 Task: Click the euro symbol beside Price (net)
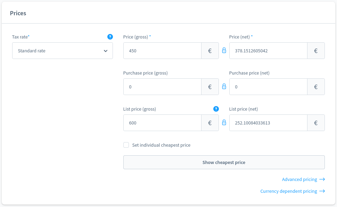(x=316, y=51)
